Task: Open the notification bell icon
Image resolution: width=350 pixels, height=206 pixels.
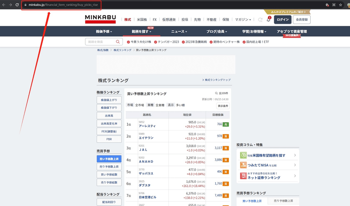Action: (x=269, y=20)
